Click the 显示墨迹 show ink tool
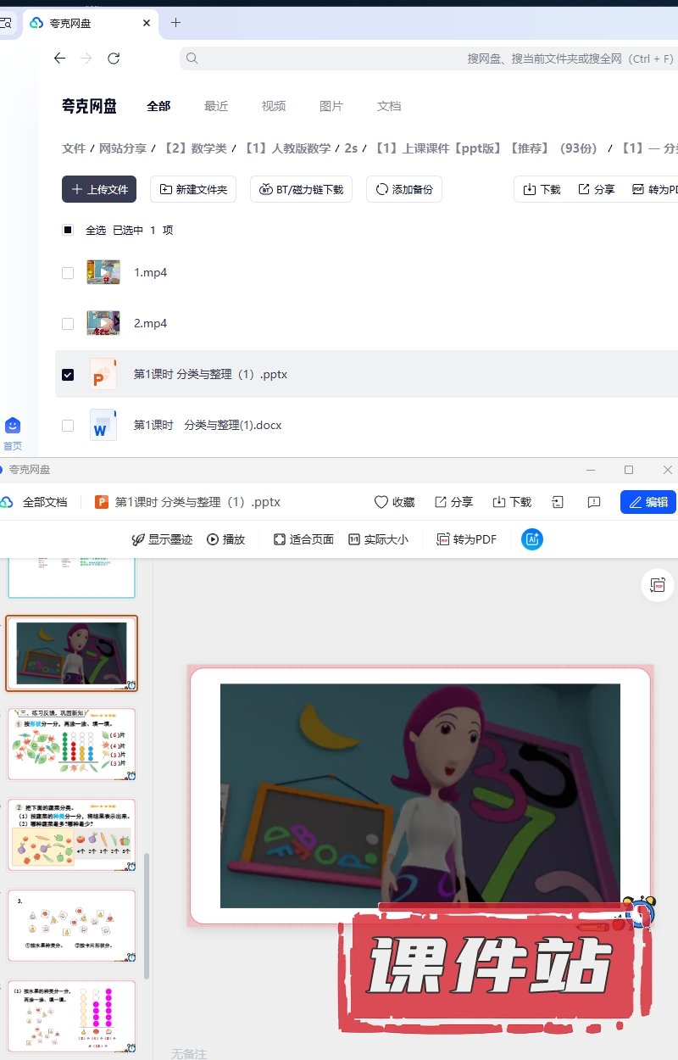This screenshot has width=678, height=1060. pos(162,539)
